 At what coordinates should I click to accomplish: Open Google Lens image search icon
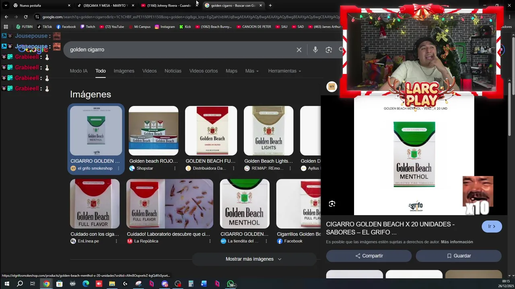point(329,50)
